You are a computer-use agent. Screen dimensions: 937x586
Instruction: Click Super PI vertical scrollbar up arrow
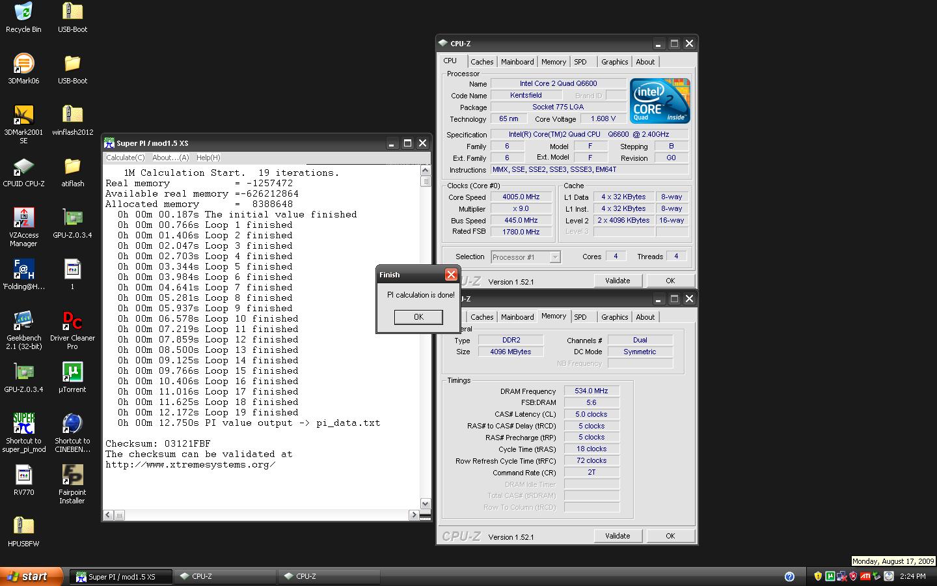[426, 171]
